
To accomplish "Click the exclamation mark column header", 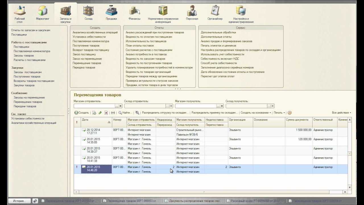I will point(77,122).
